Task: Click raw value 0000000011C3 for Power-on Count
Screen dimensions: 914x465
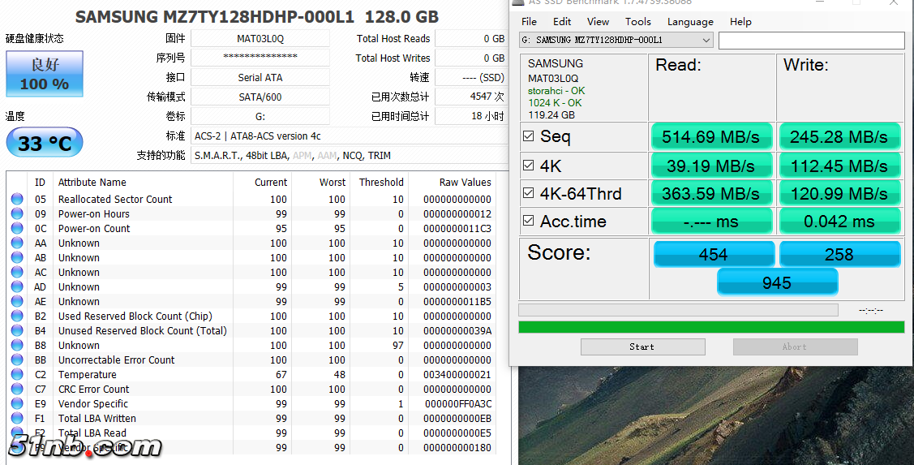Action: tap(457, 228)
